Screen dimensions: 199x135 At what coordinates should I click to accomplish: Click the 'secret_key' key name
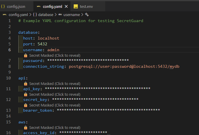(35, 100)
